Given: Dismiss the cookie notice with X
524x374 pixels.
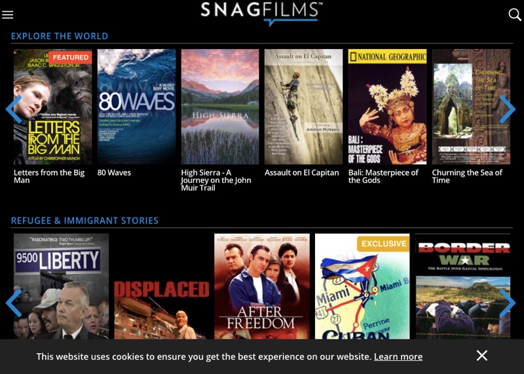Looking at the screenshot, I should (x=482, y=356).
